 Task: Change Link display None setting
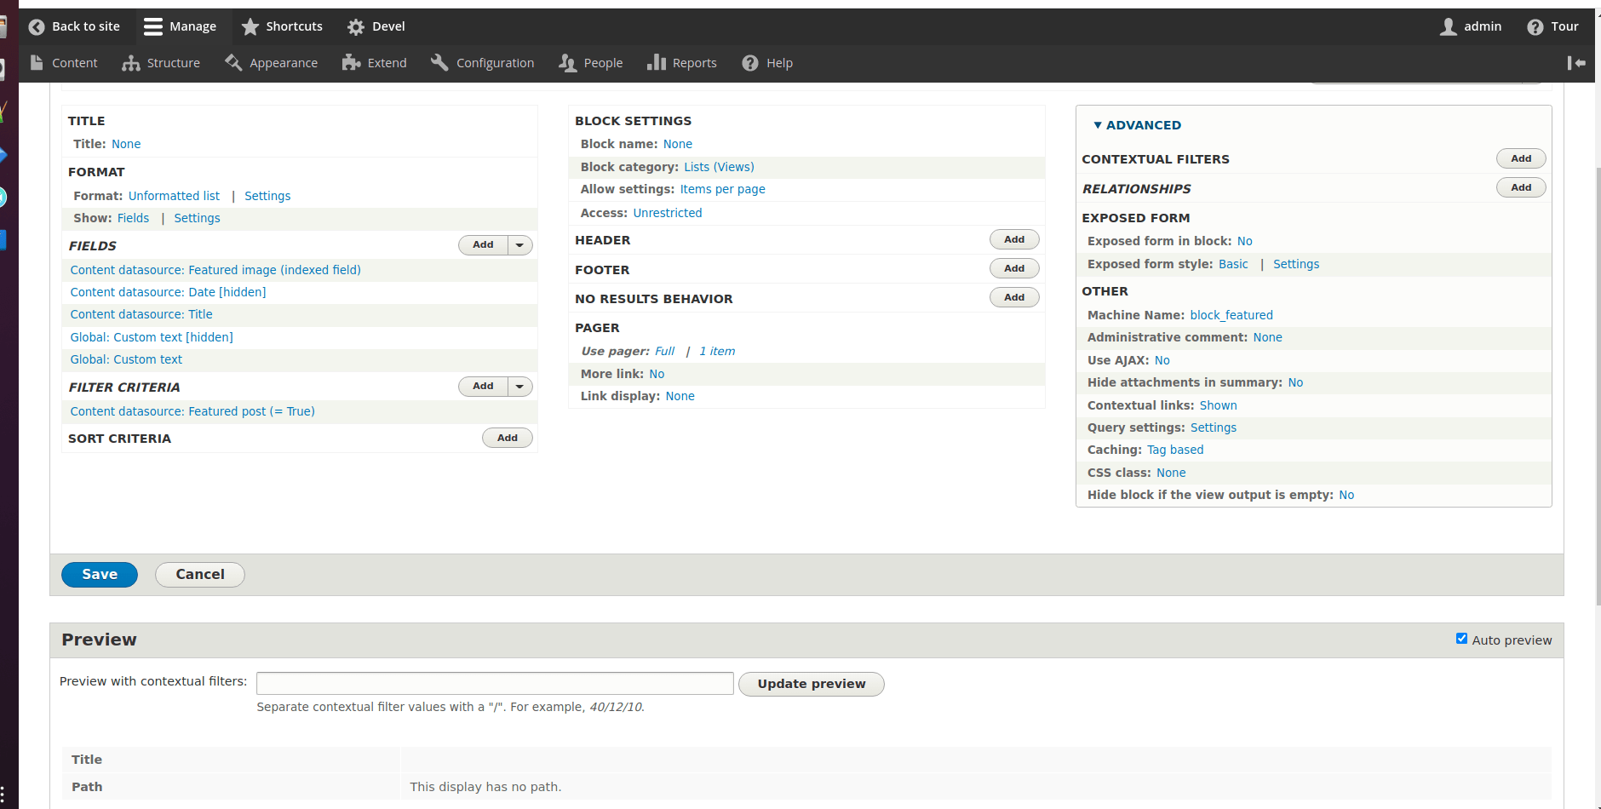[x=680, y=396]
